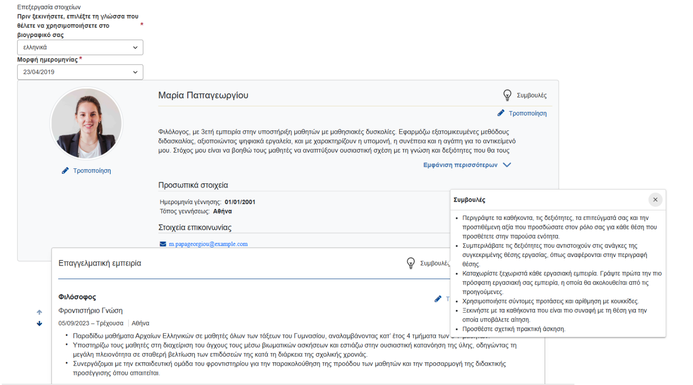The height and width of the screenshot is (385, 693).
Task: Click the name Μαρία Παπαγεωργίου
Action: pos(204,95)
